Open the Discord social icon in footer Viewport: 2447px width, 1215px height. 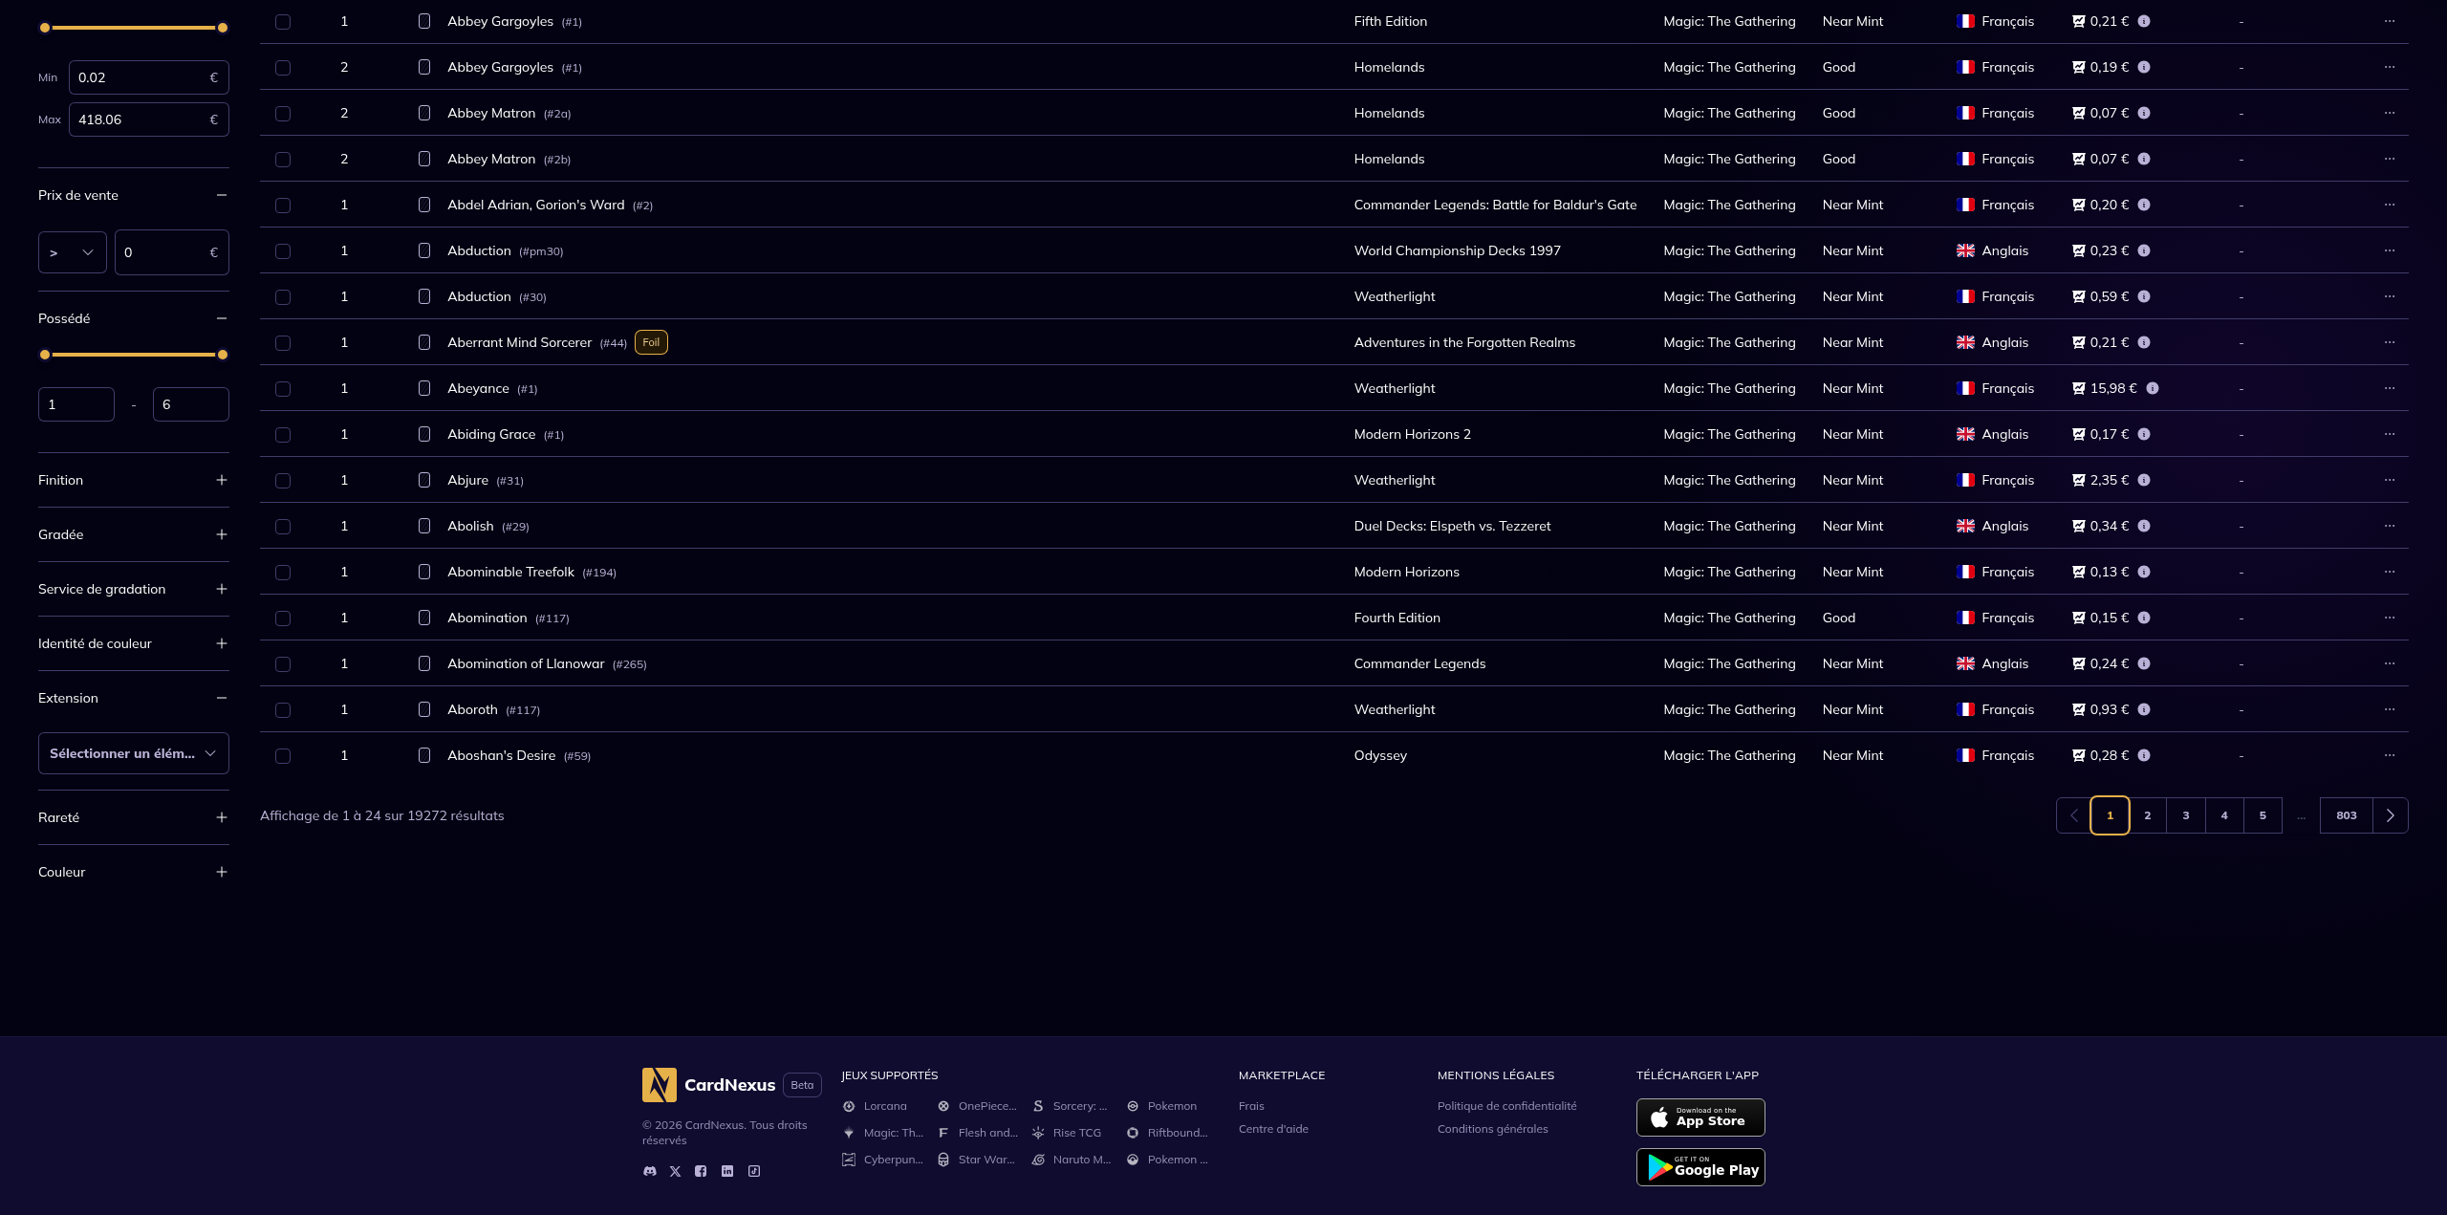tap(650, 1171)
